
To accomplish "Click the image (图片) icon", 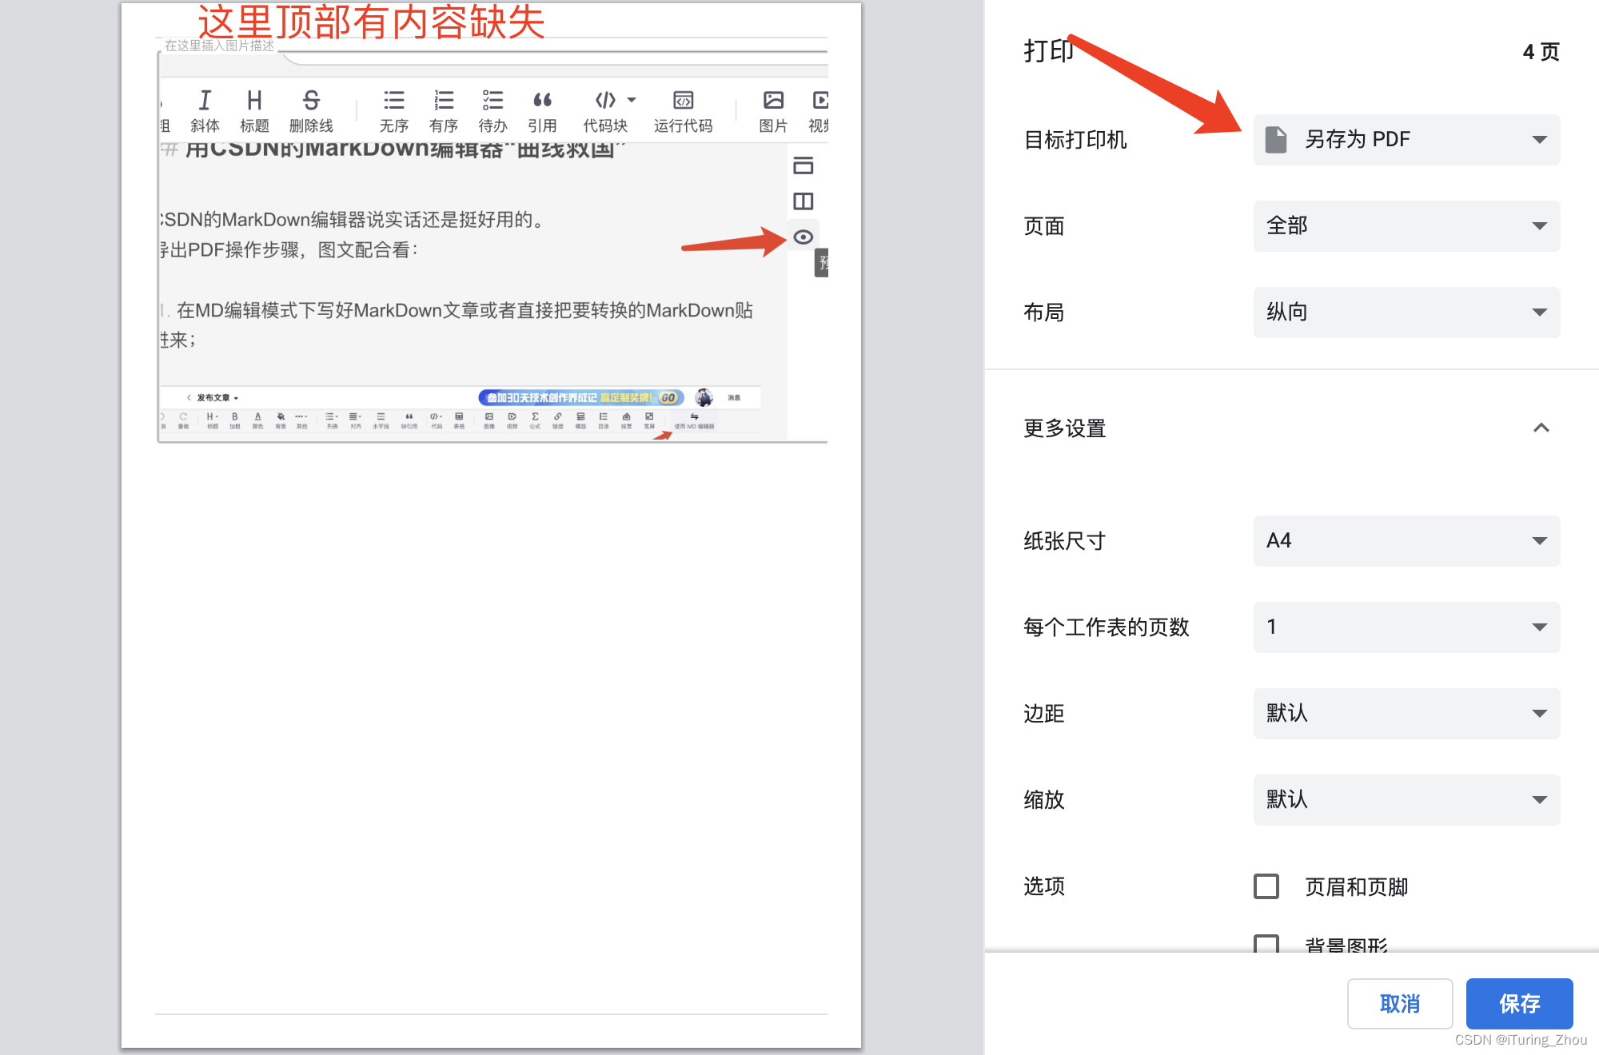I will coord(773,101).
